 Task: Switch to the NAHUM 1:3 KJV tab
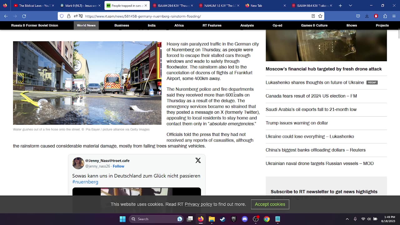pyautogui.click(x=219, y=6)
